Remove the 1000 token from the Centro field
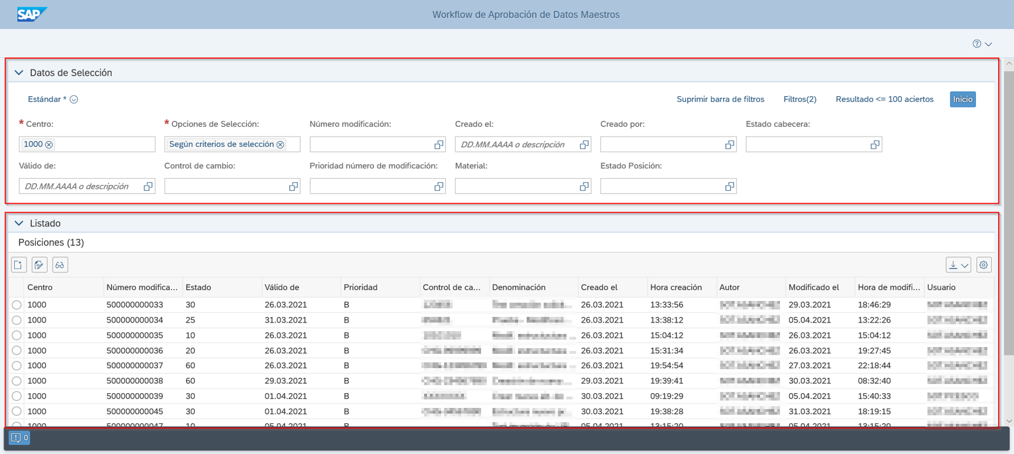 [x=49, y=145]
